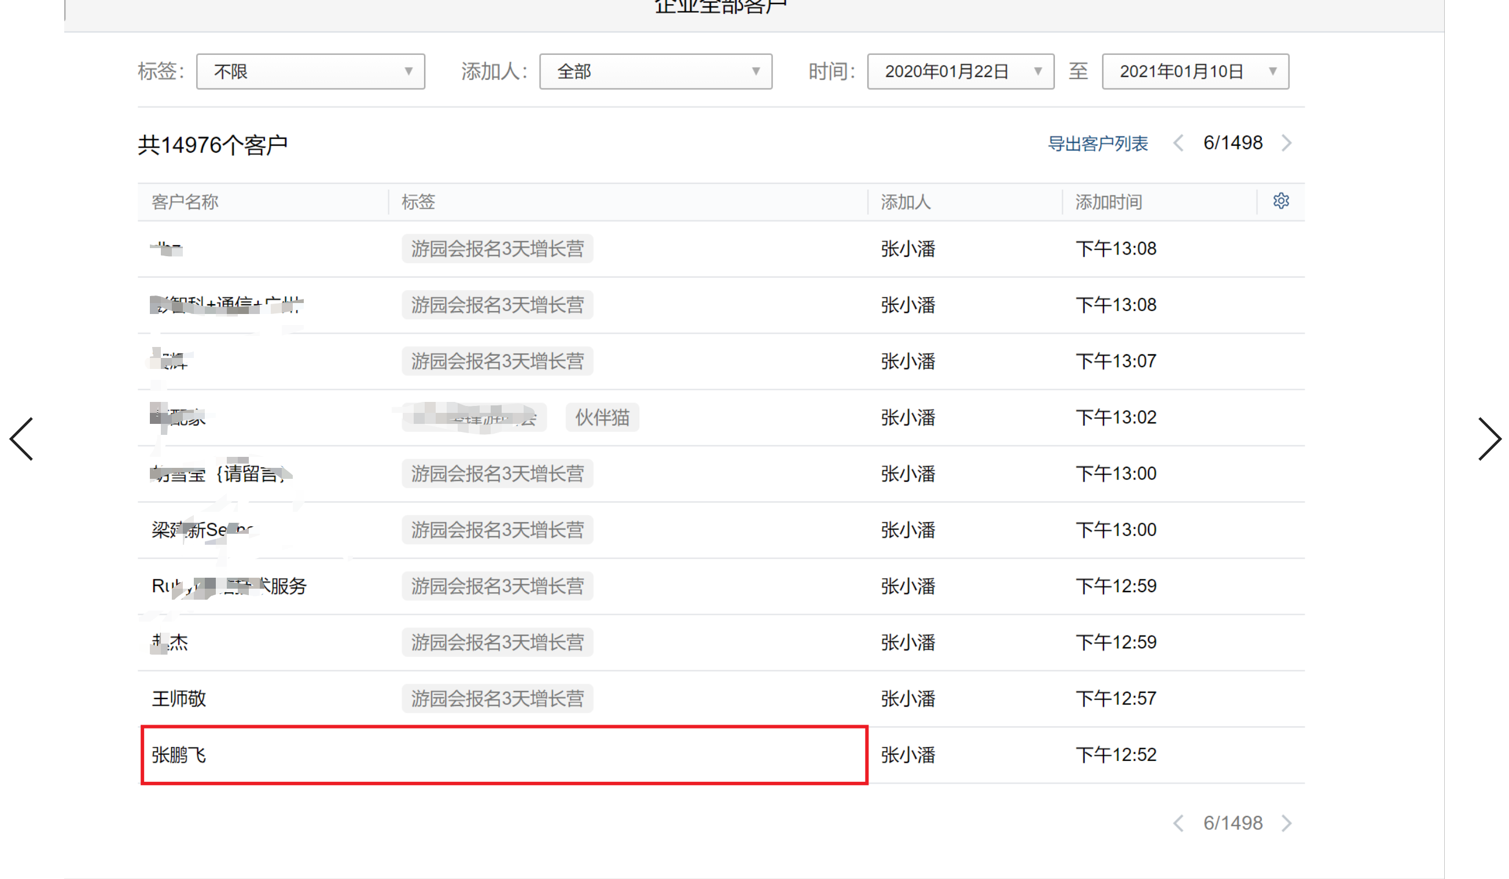
Task: Click 添加时间 column header
Action: coord(1108,202)
